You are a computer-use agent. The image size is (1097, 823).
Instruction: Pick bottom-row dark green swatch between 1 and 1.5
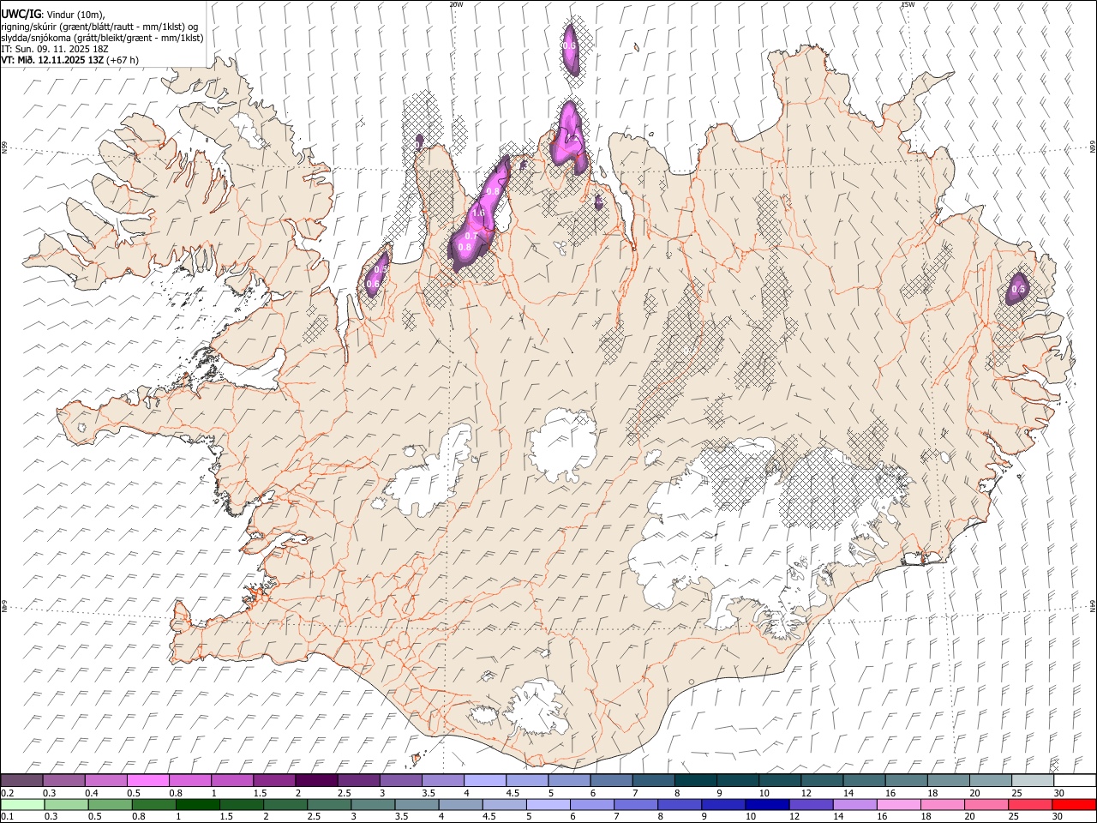197,805
